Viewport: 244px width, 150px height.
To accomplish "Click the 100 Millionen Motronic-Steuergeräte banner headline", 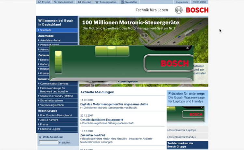I will coord(130,22).
